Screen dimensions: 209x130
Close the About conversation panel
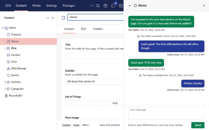pyautogui.click(x=204, y=5)
